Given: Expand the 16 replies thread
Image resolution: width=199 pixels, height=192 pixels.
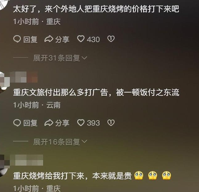Looking at the screenshot, I should click(x=60, y=142).
